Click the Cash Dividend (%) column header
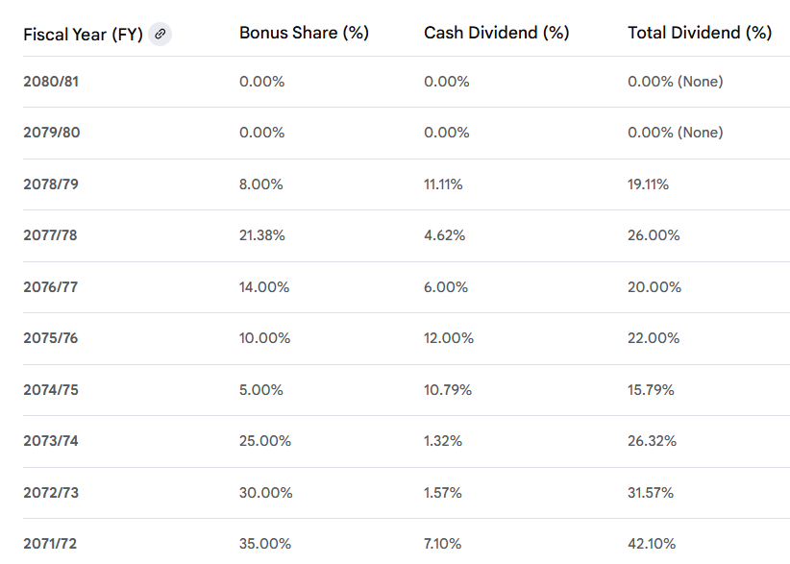The width and height of the screenshot is (790, 564). (x=496, y=33)
